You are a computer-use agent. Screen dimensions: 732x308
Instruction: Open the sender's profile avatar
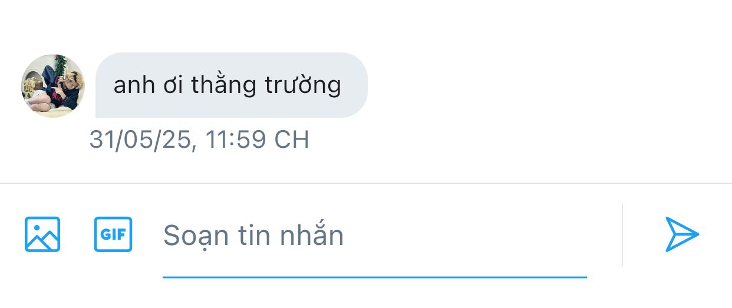53,86
